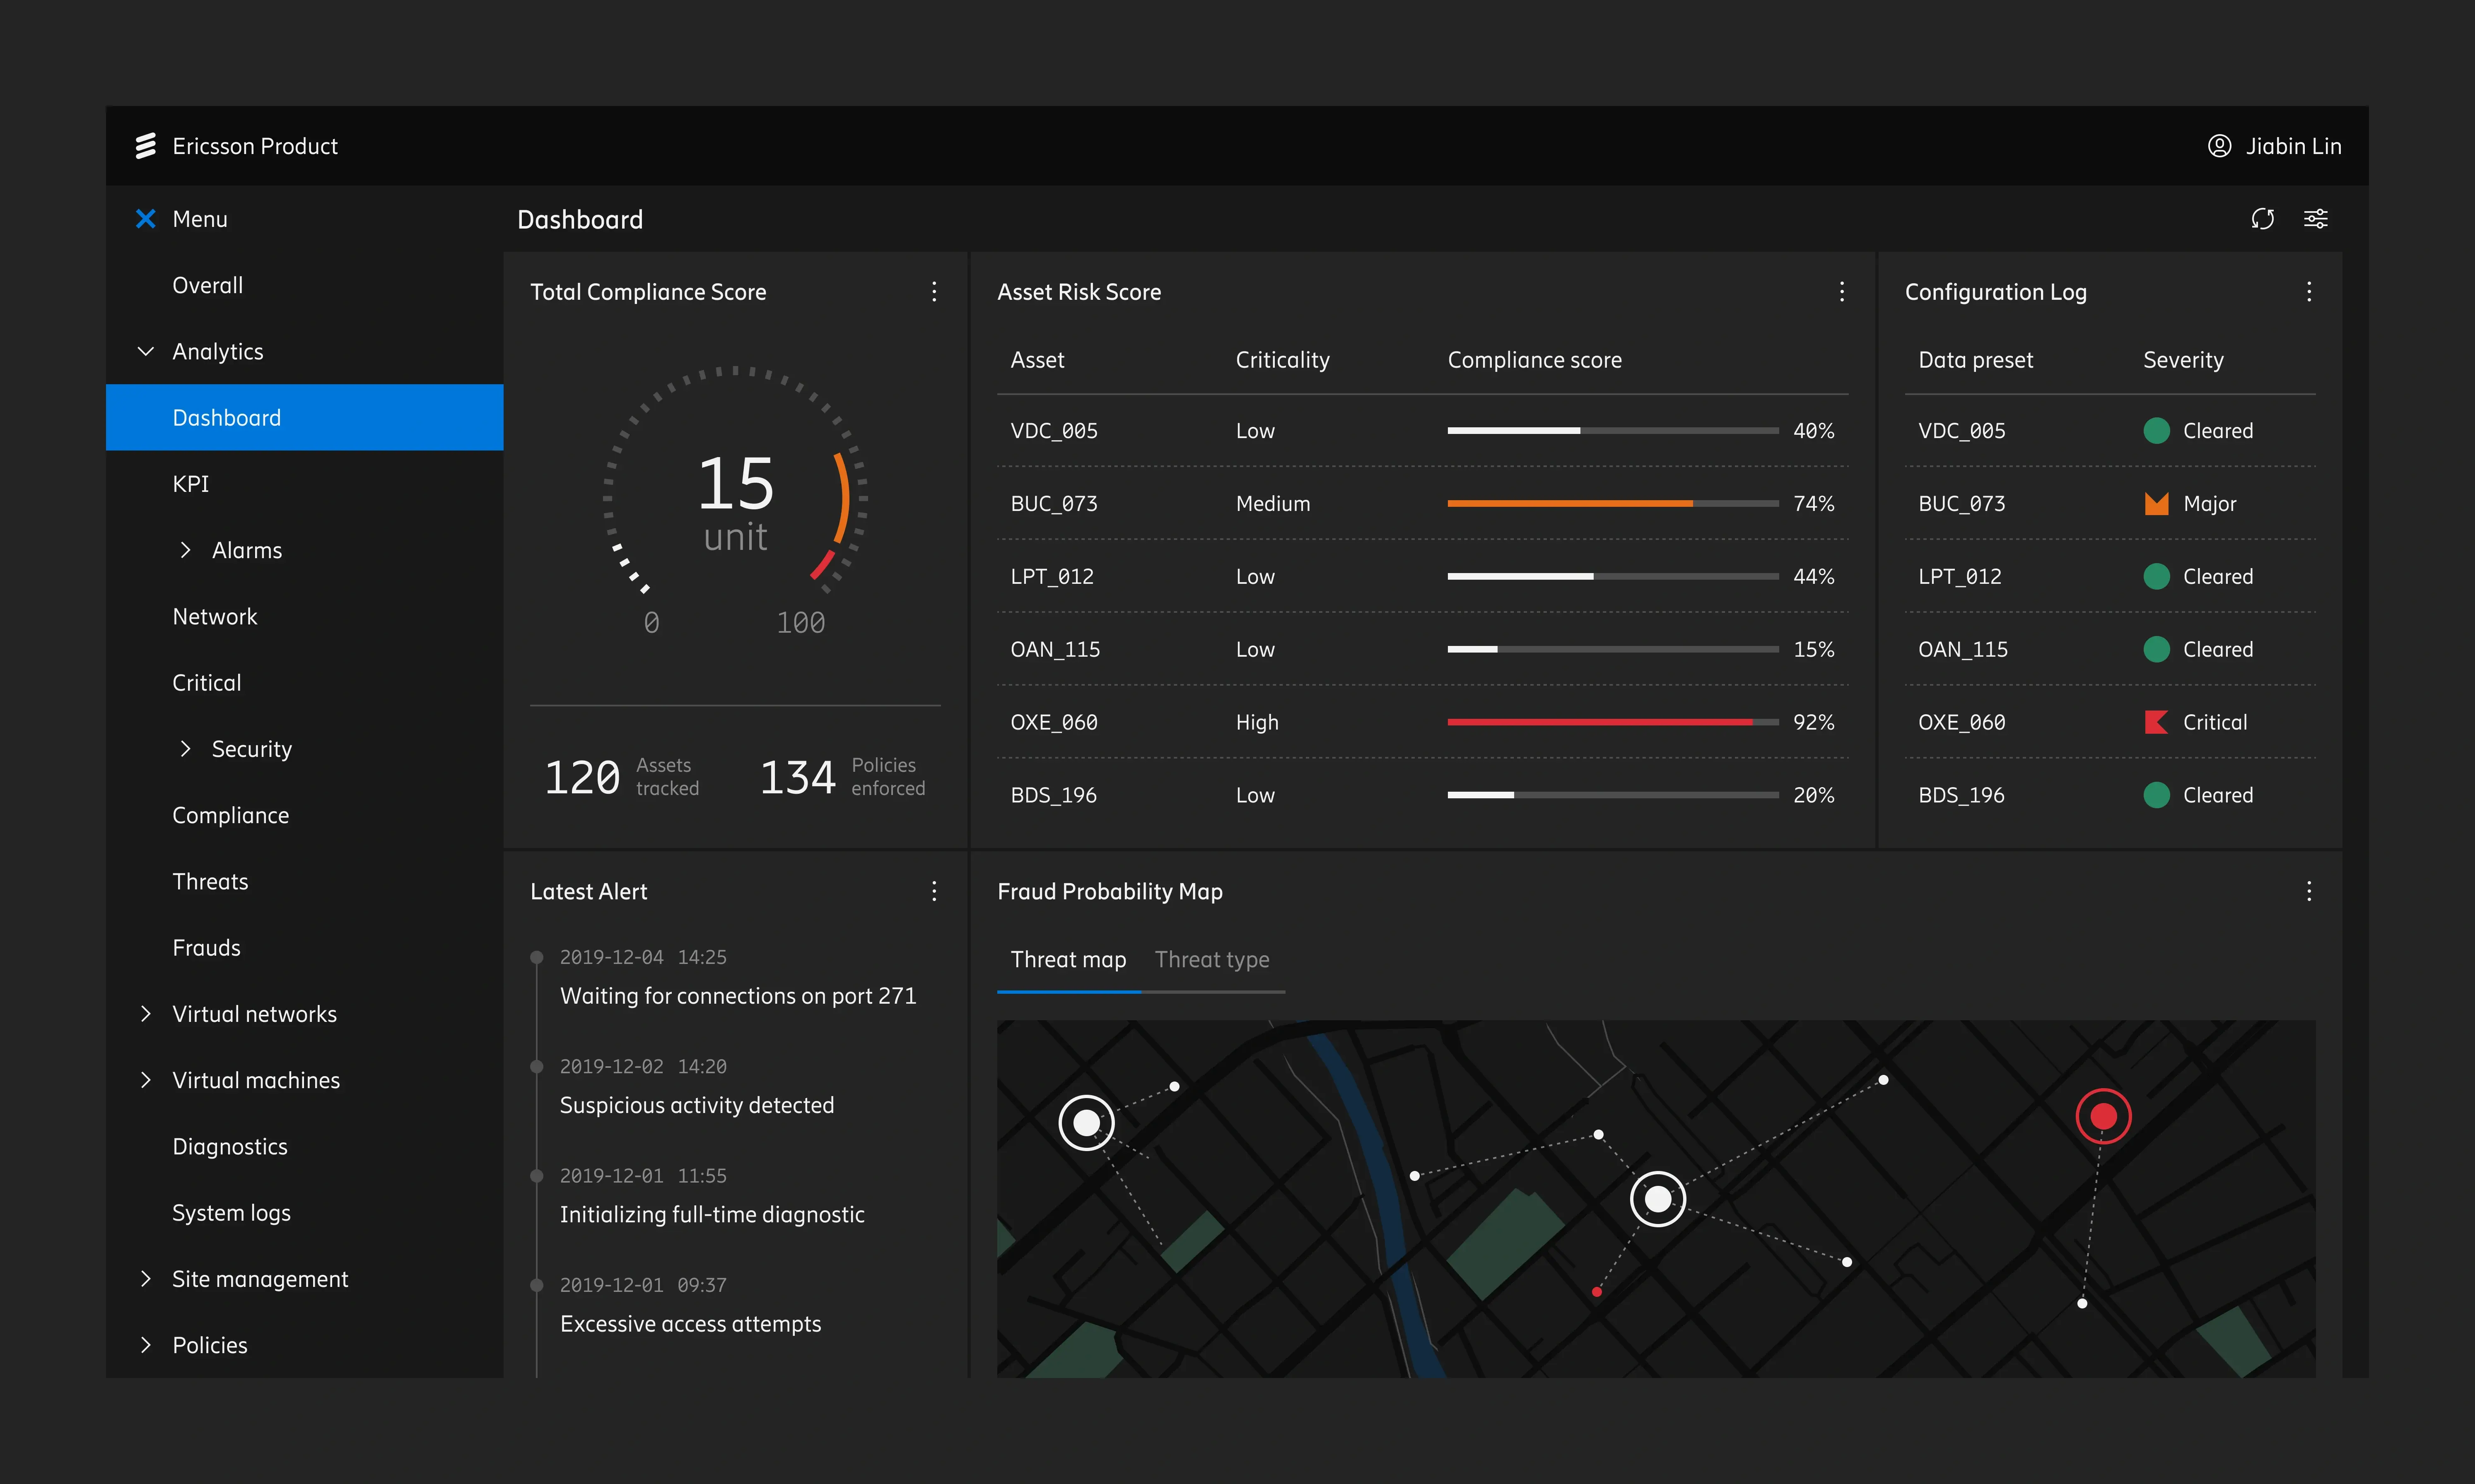This screenshot has width=2475, height=1484.
Task: Open Total Compliance Score options menu
Action: click(x=934, y=292)
